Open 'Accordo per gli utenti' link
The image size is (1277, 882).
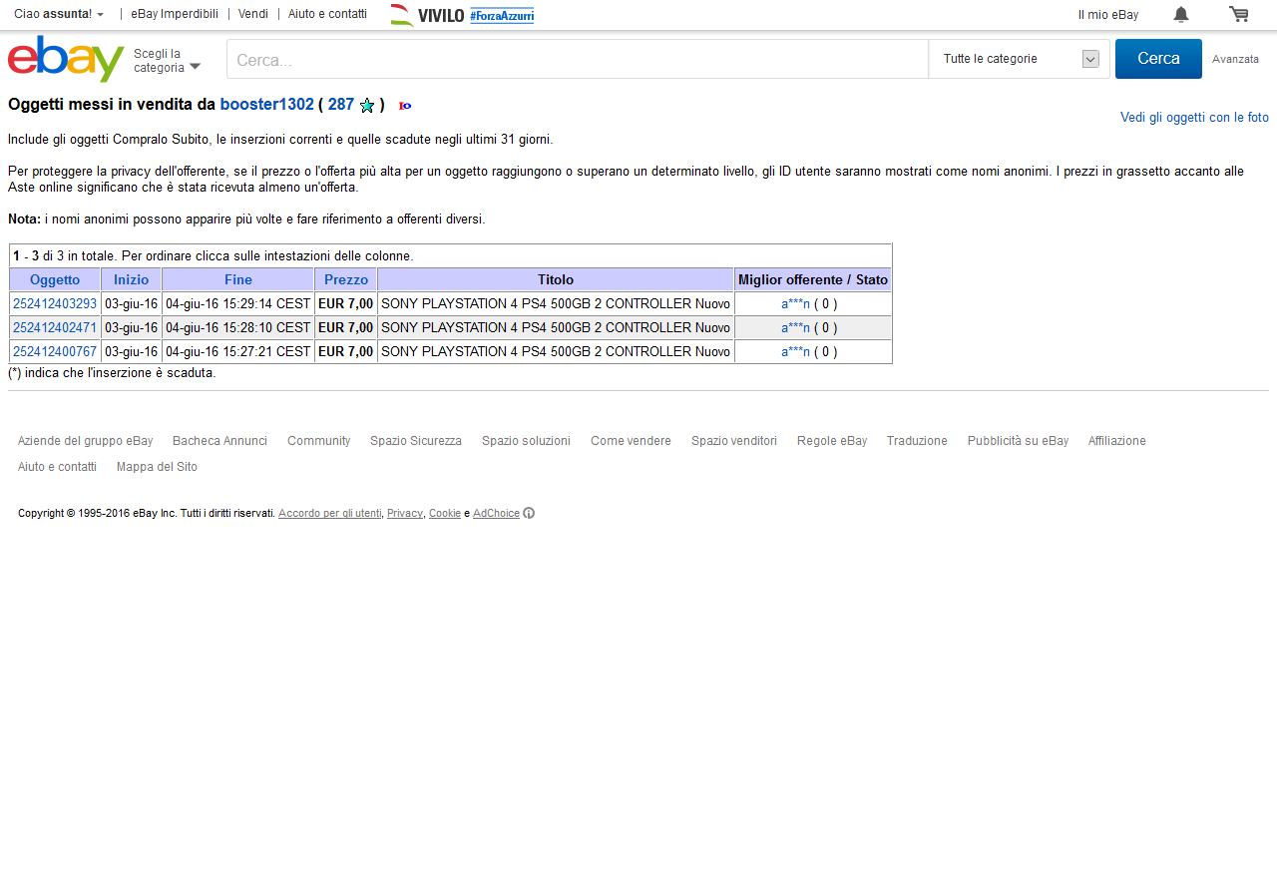point(329,514)
